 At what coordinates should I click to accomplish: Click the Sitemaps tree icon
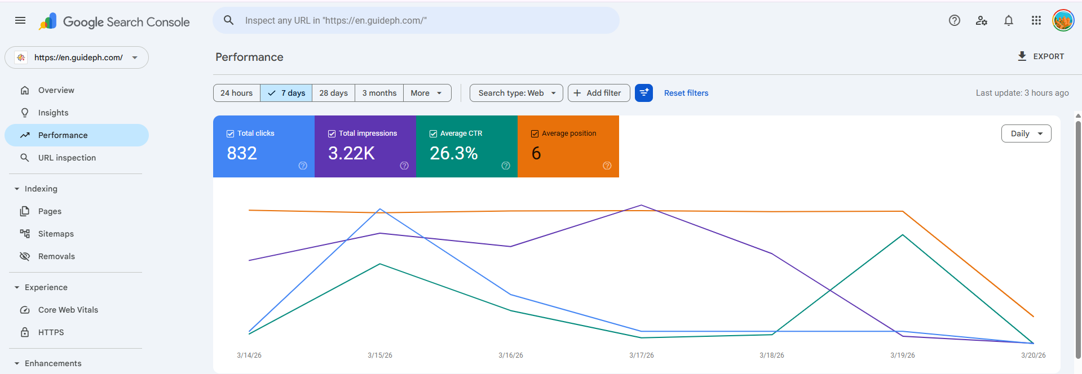point(25,234)
